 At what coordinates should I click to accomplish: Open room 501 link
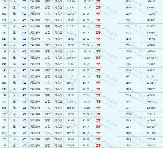[24, 58]
